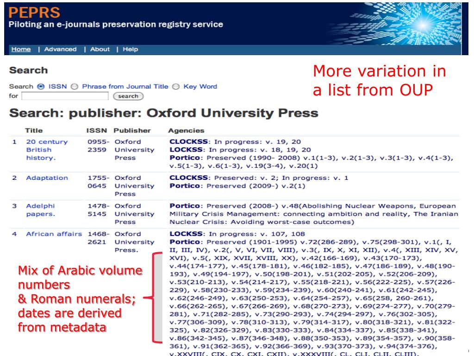Image resolution: width=474 pixels, height=356 pixels.
Task: Open the Advanced navigation link
Action: point(61,49)
